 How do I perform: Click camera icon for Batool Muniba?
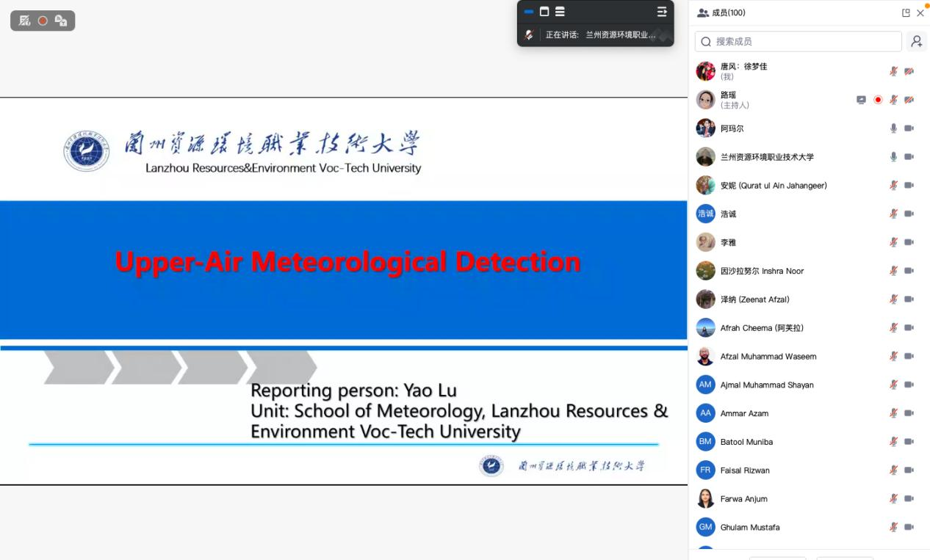[x=909, y=441]
